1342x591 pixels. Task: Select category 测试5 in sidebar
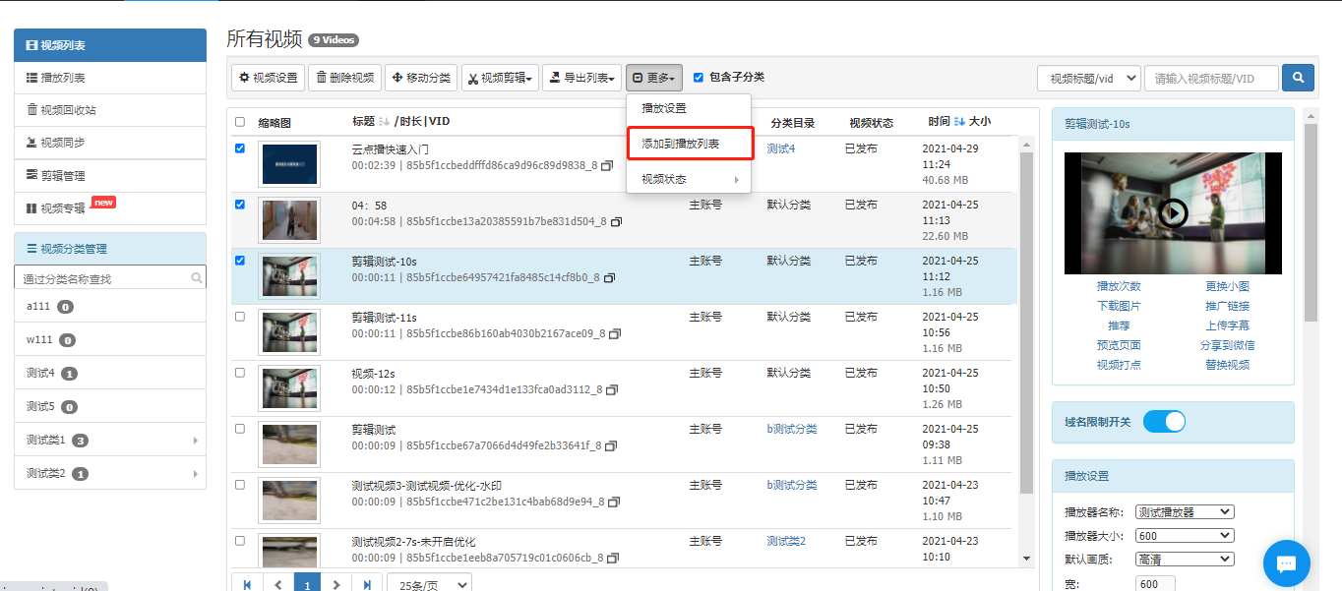point(110,406)
